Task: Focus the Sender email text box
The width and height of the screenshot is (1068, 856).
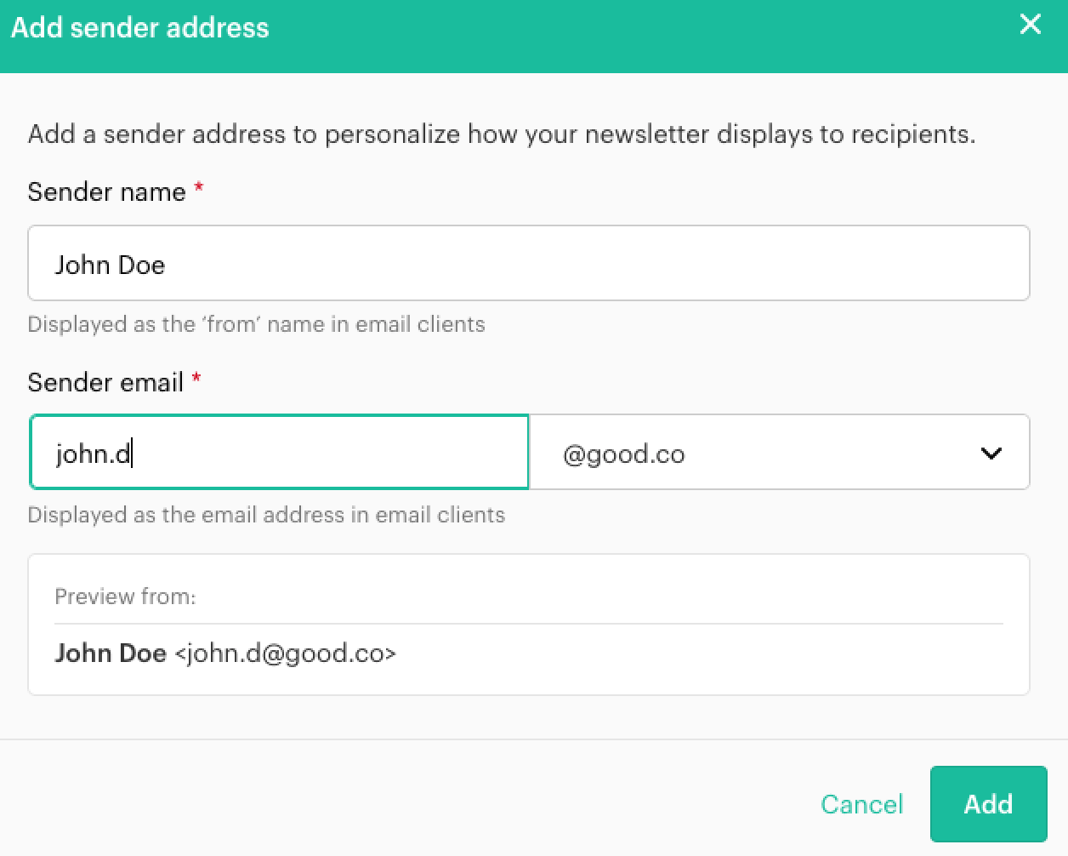Action: coord(279,453)
